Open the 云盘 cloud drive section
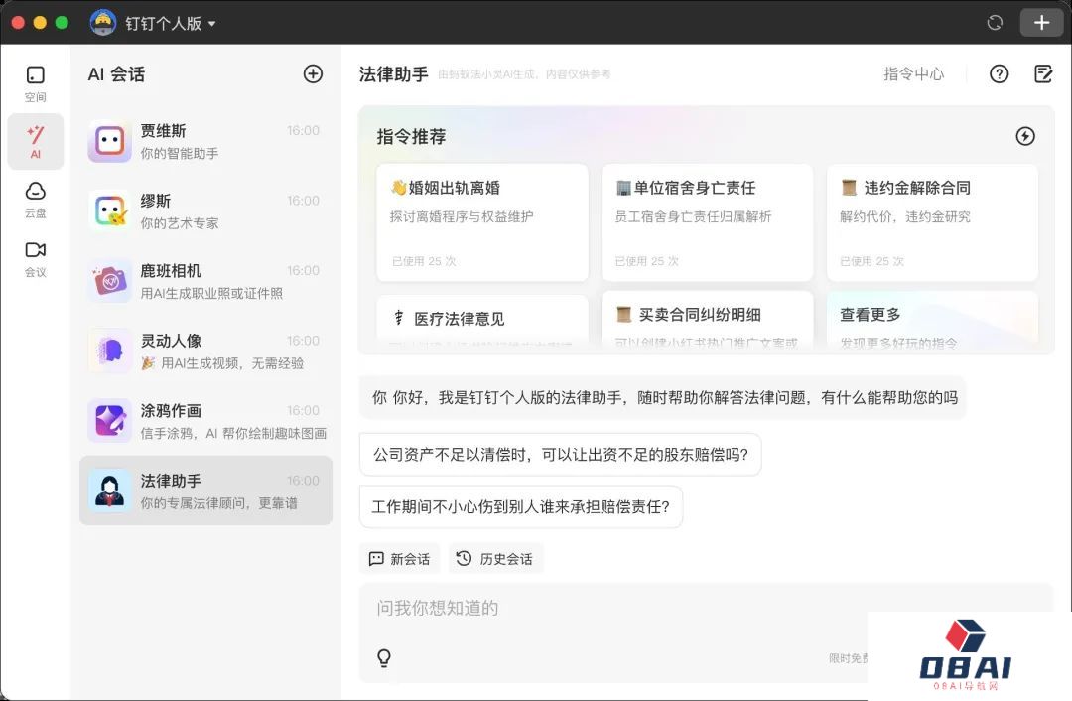The height and width of the screenshot is (701, 1072). pos(36,200)
